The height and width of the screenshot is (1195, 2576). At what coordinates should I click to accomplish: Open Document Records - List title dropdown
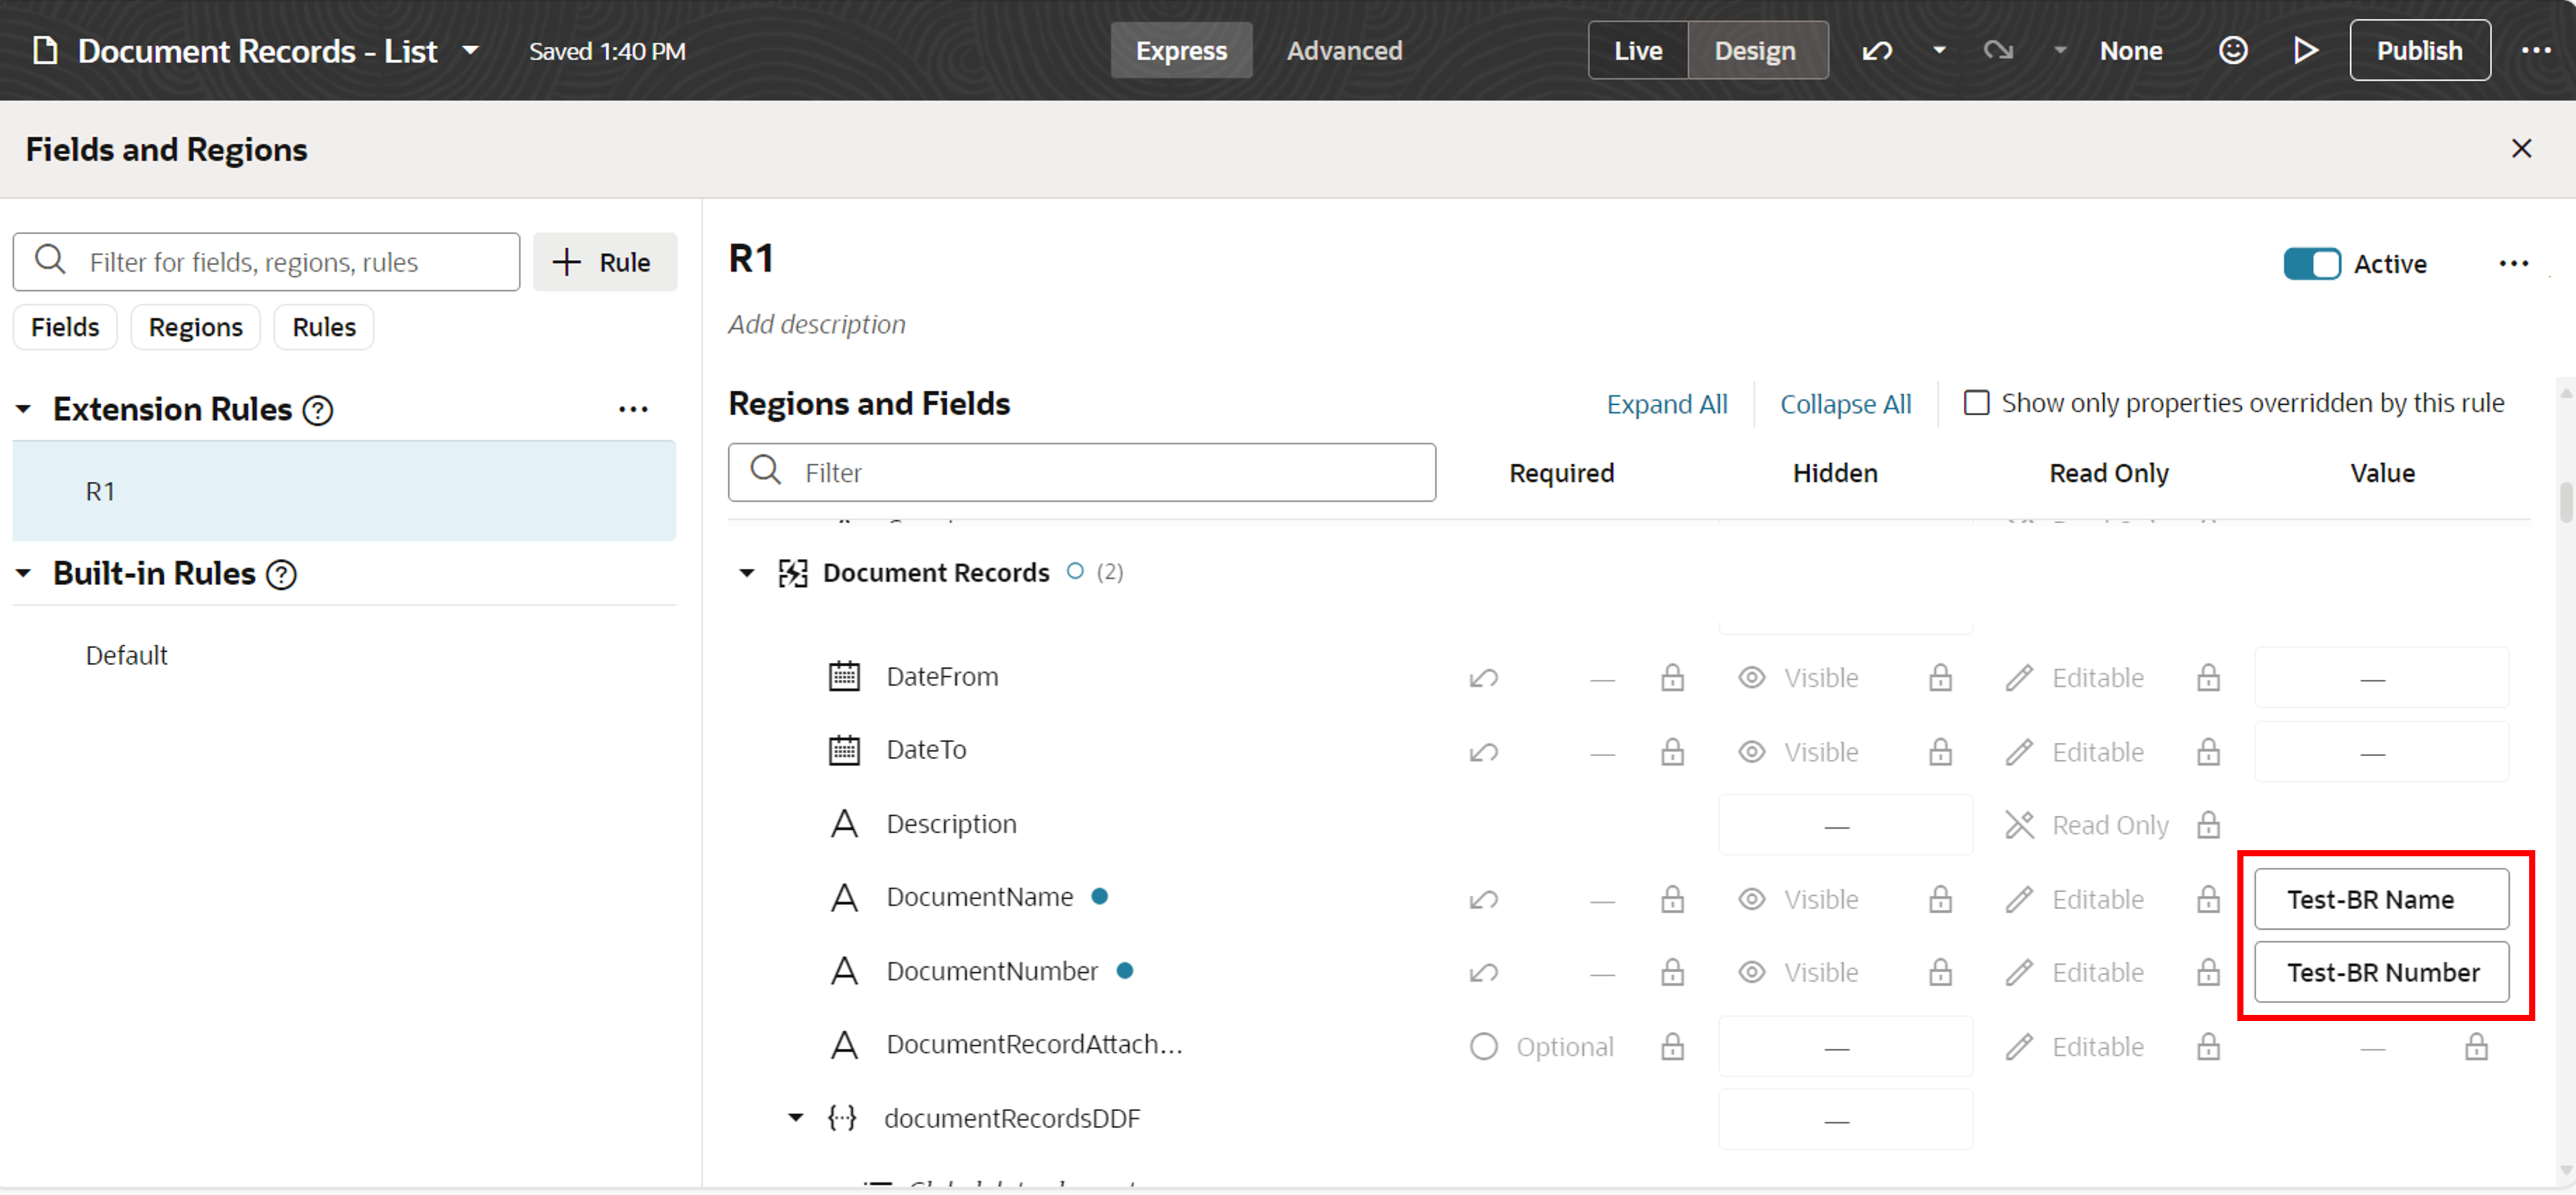coord(470,50)
